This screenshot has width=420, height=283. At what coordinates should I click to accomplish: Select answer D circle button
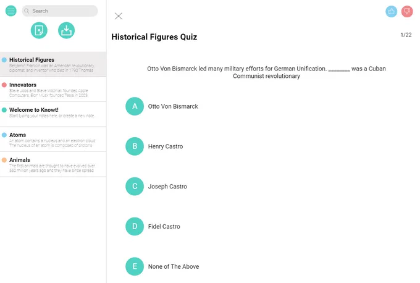[x=135, y=226]
